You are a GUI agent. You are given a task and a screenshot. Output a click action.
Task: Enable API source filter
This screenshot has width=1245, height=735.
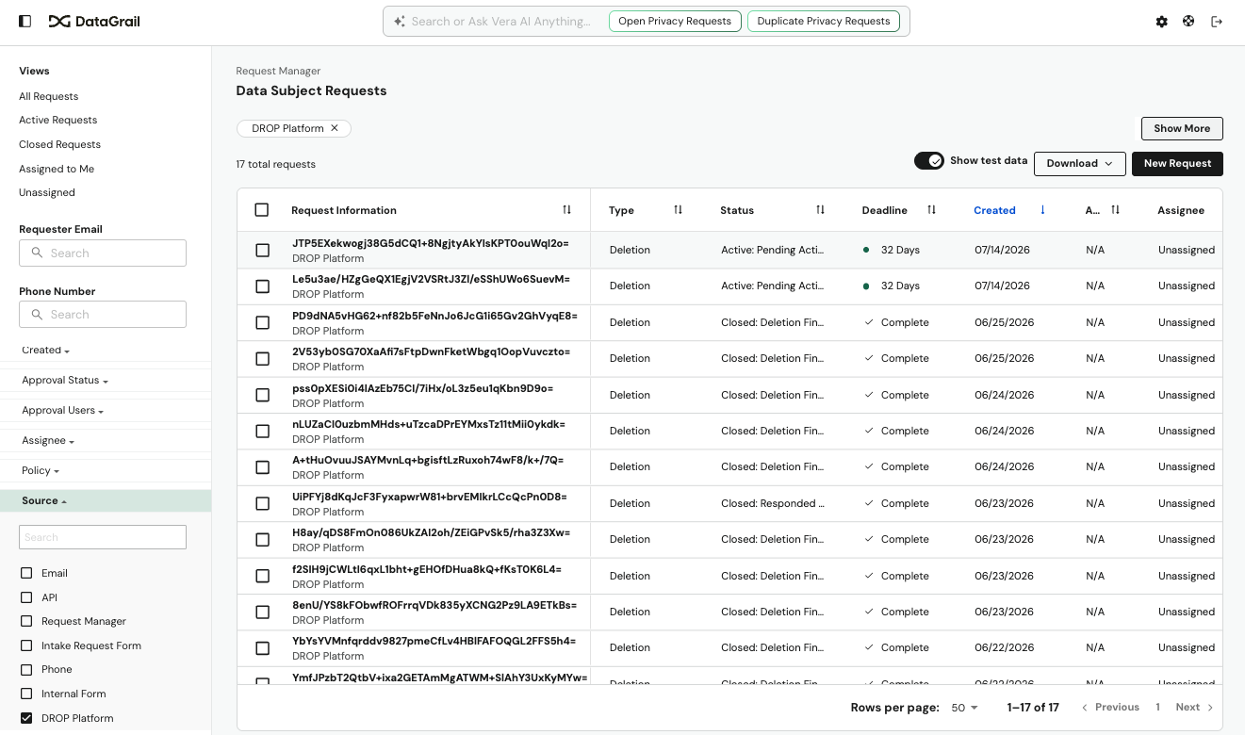coord(26,597)
